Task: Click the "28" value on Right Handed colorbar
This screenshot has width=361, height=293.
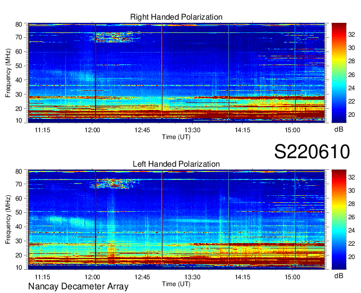Action: [x=351, y=61]
